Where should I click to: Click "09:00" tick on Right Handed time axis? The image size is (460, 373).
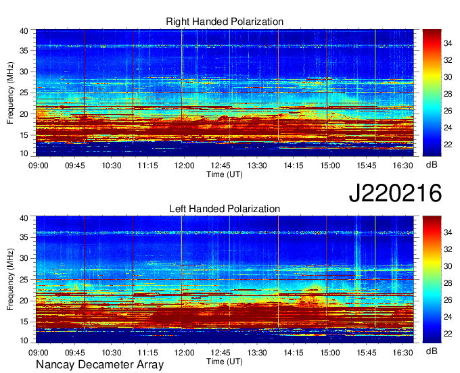tap(39, 166)
